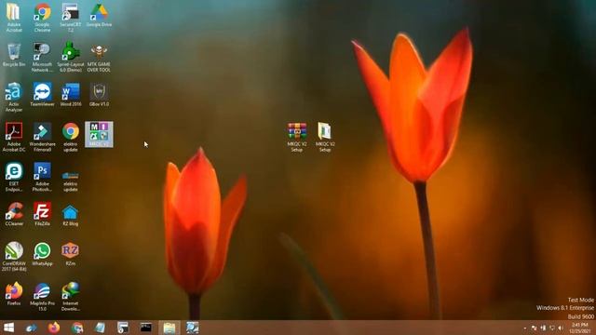Open Chrome from the taskbar
Screen dimensions: 596x335
click(77, 328)
